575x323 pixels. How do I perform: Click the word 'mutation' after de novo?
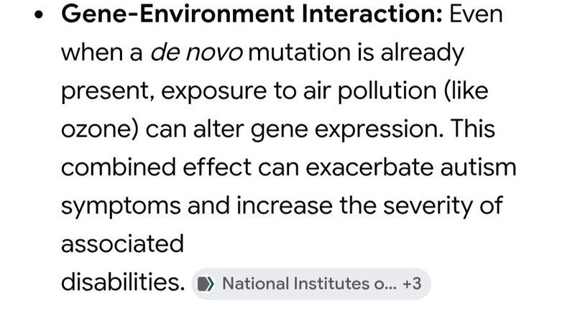tap(300, 52)
